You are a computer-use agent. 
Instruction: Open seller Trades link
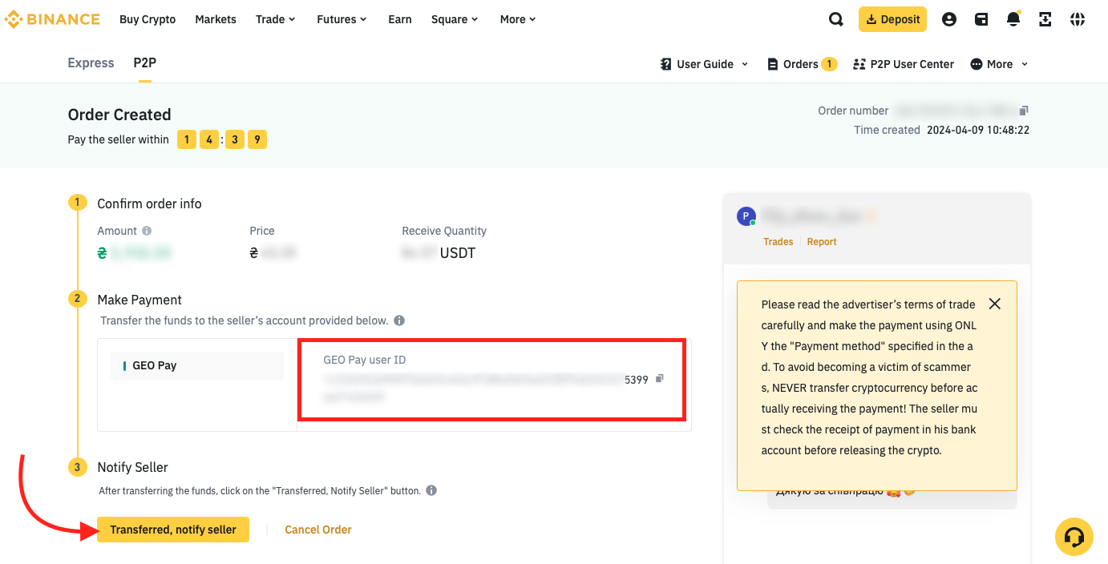[778, 241]
